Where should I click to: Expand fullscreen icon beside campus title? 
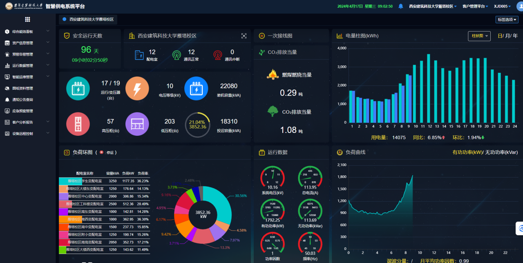click(244, 36)
